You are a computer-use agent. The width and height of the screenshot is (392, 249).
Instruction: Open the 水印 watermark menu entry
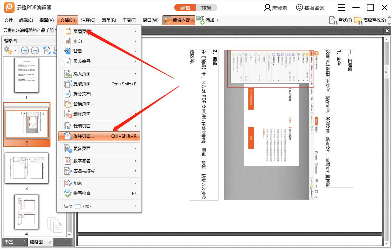[99, 41]
